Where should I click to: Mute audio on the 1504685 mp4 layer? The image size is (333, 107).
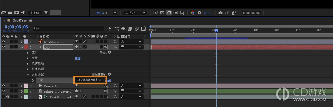coord(8,97)
